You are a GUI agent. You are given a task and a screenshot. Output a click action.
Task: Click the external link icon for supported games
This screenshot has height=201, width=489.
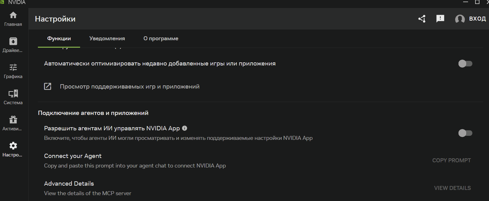point(48,86)
